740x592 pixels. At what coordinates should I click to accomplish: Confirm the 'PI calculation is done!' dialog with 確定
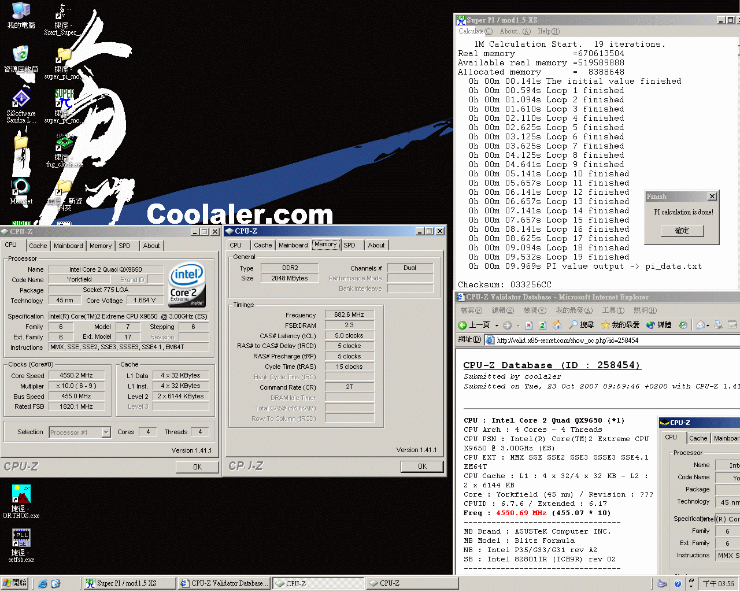tap(682, 231)
